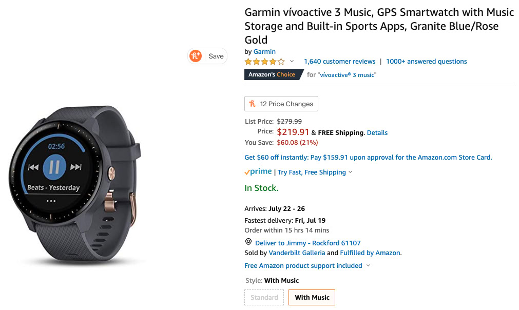Select the Standard style option
This screenshot has height=310, width=519.
(264, 297)
